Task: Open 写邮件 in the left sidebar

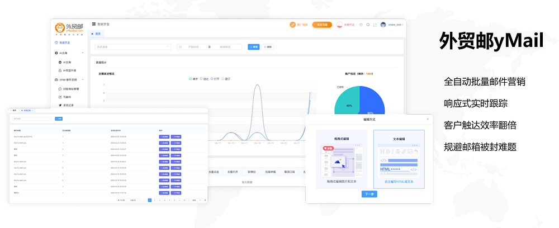Action: 65,97
